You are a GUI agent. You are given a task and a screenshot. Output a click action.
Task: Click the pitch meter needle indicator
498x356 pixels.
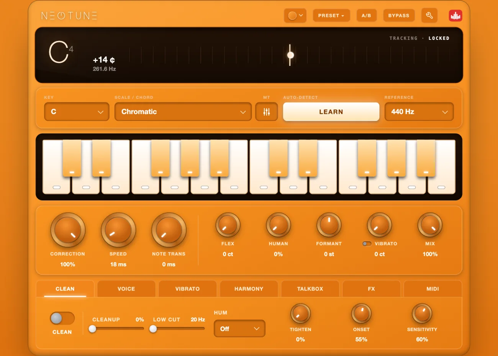pyautogui.click(x=290, y=55)
